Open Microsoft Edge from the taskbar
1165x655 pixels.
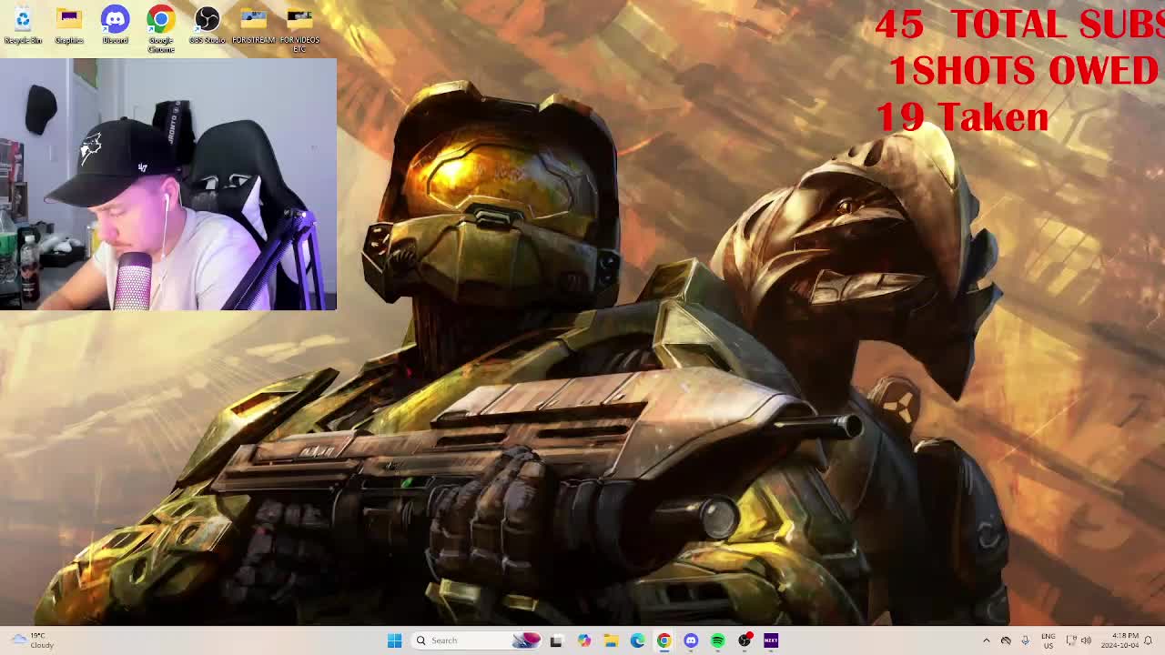click(637, 640)
